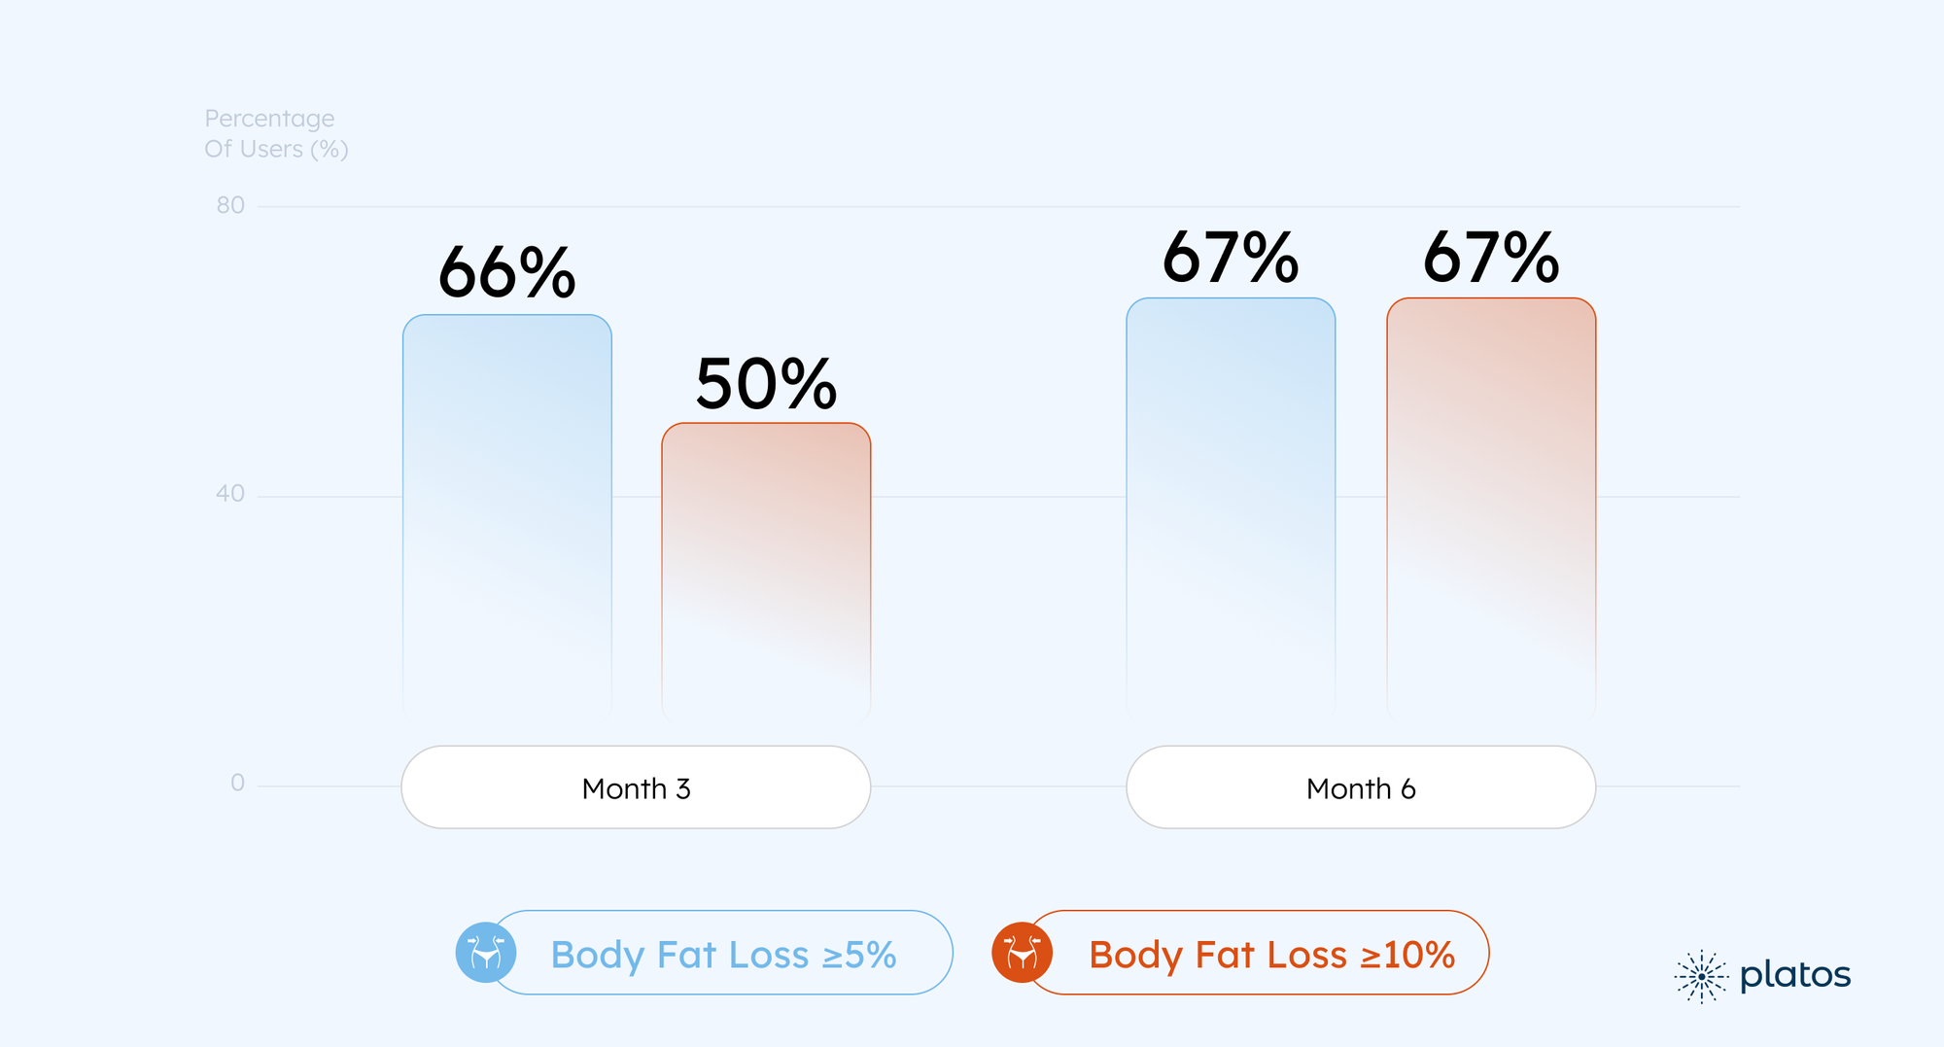The image size is (1944, 1047).
Task: Select the "Body Fat Loss ≥10%" legend label
Action: coord(1271,955)
